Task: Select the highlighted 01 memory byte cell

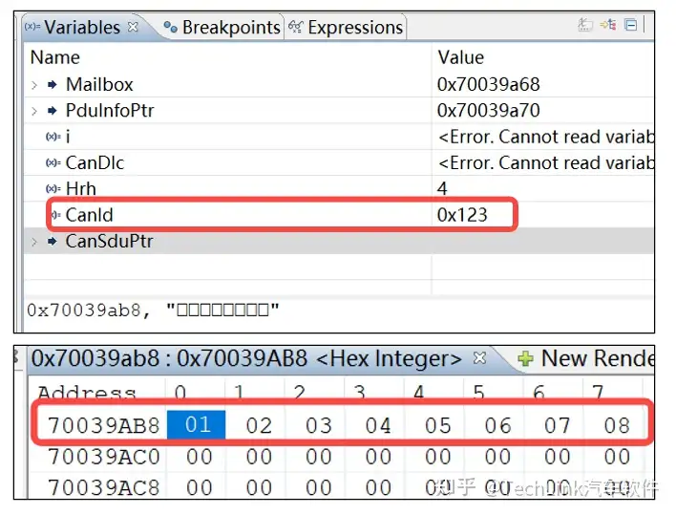Action: point(198,424)
